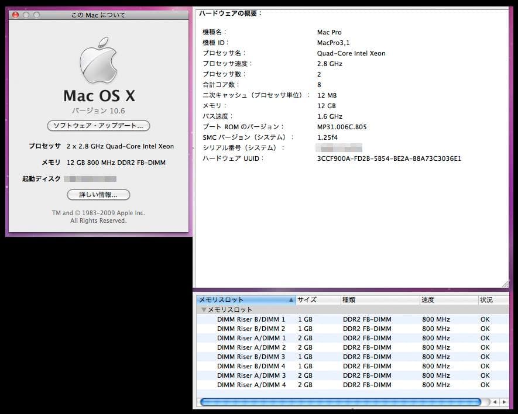Viewport: 518px width, 414px height.
Task: Click the resize grip of the hardware panel
Action: pos(505,284)
